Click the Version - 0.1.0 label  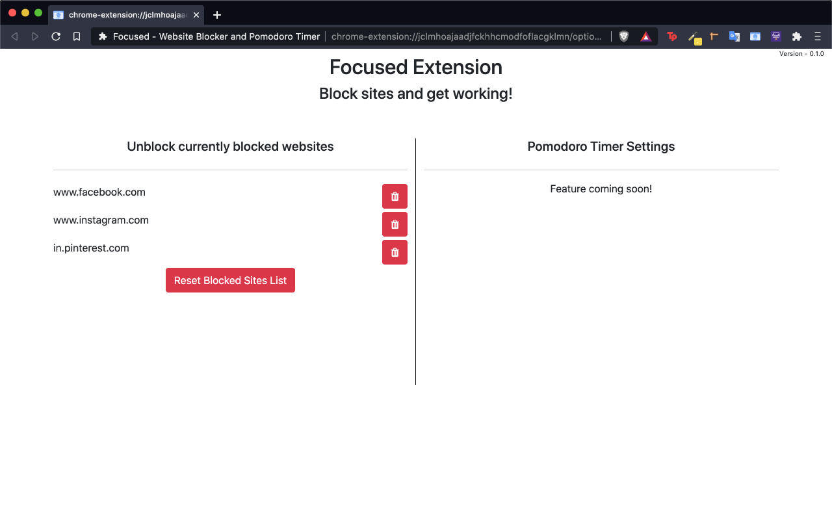point(801,54)
